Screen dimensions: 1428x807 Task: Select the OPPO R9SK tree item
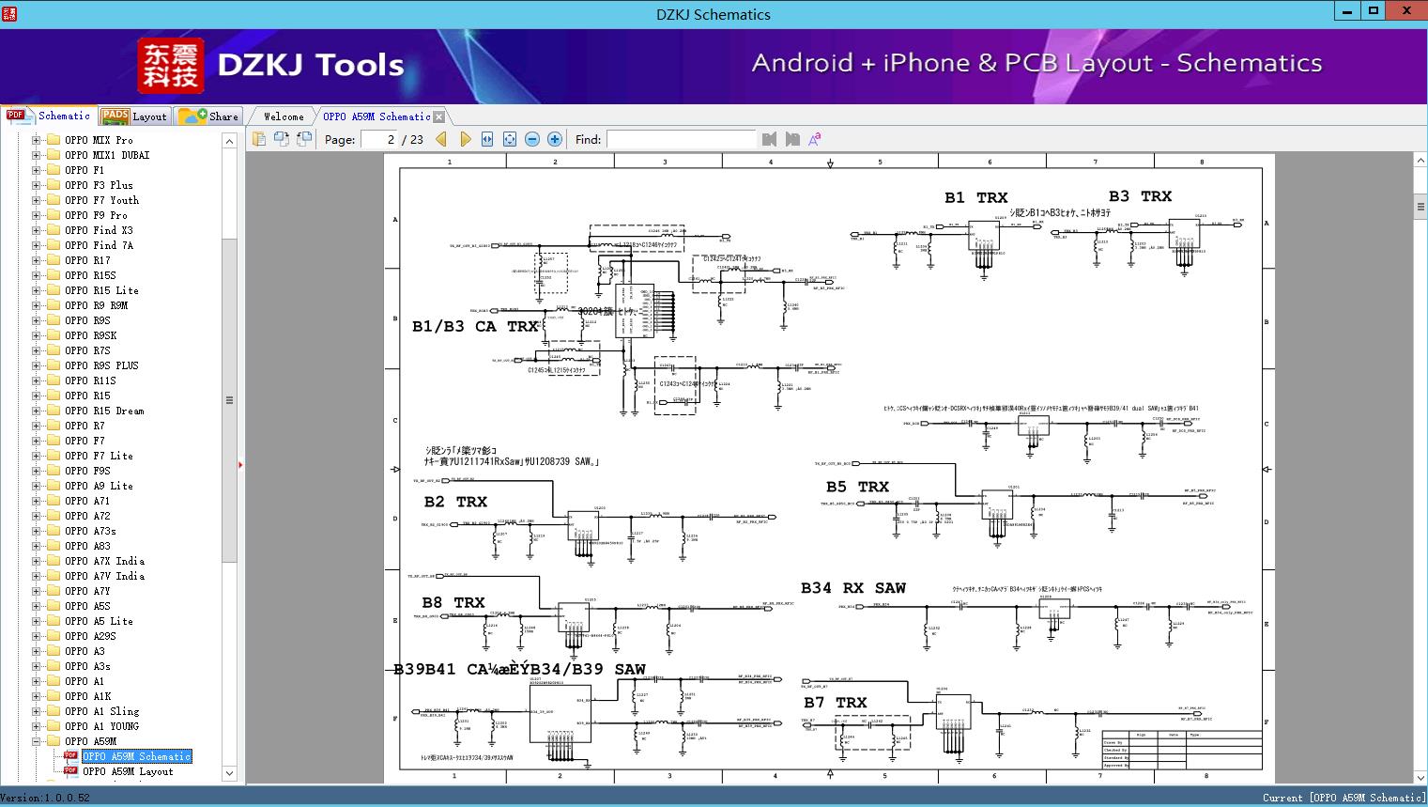pos(91,335)
